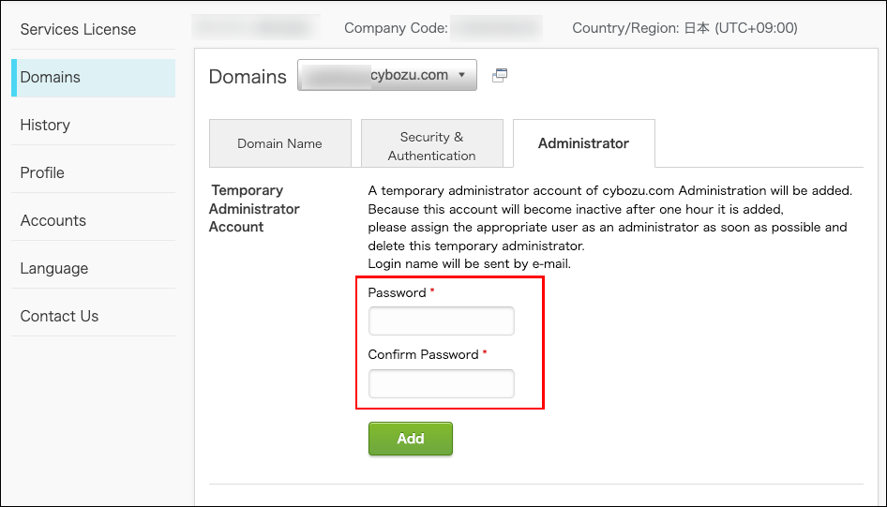Click the Add button

[410, 439]
